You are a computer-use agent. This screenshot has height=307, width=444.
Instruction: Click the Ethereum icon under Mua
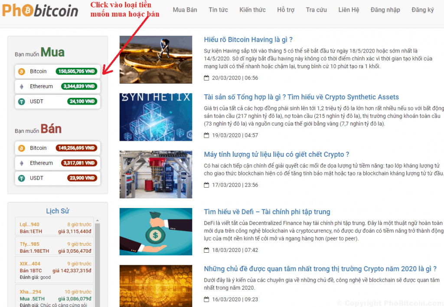(21, 86)
